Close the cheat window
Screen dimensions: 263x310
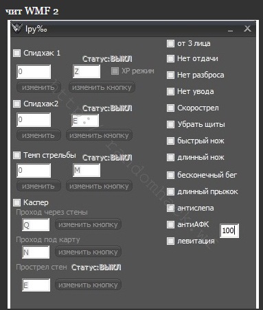[247, 29]
